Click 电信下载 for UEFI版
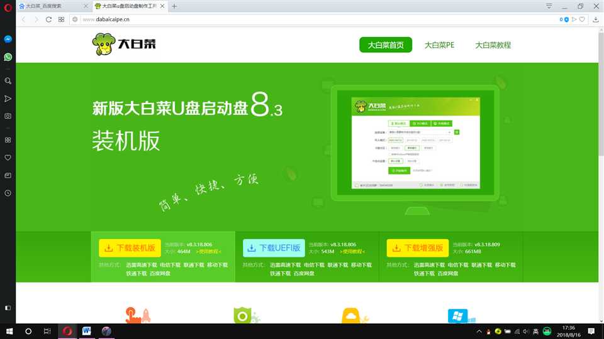This screenshot has height=339, width=604. 314,265
